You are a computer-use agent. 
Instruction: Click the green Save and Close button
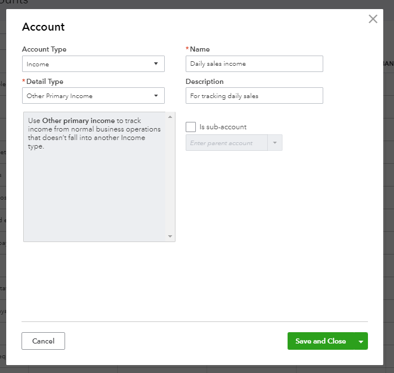(x=320, y=341)
